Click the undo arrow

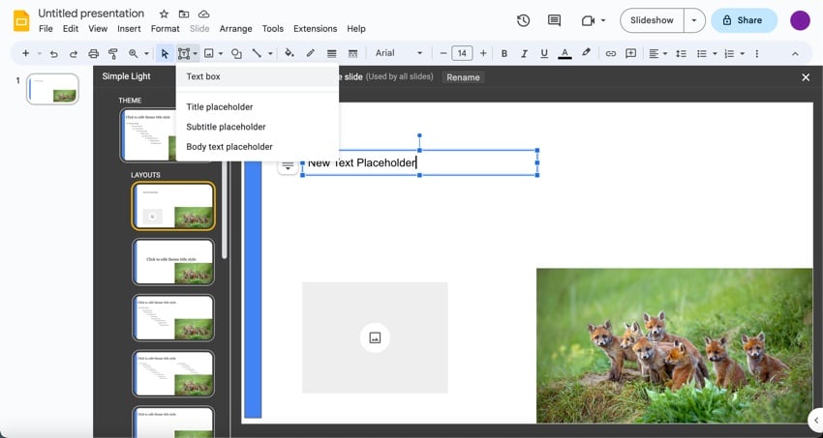pyautogui.click(x=53, y=53)
